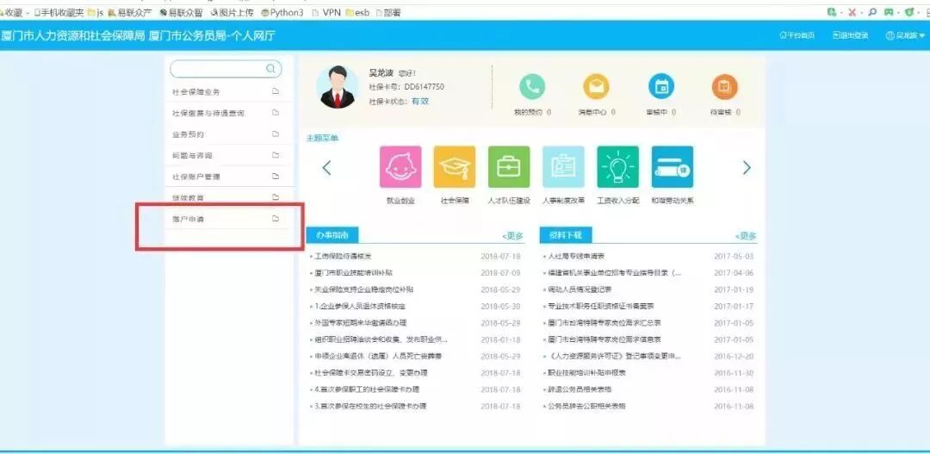Viewport: 930px width, 454px height.
Task: Open 4.首次参保职工的社会保障卡办理
Action: (367, 389)
